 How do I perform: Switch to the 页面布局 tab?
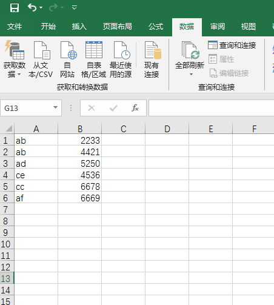pos(118,27)
